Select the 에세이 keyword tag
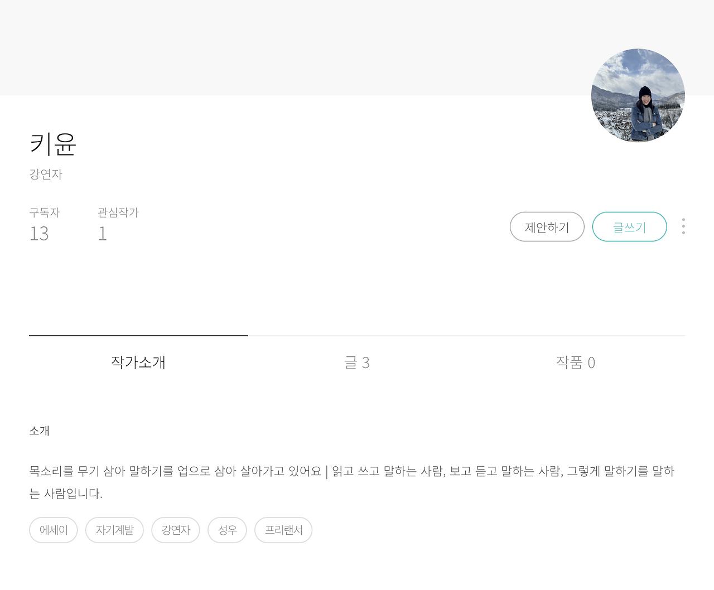Screen dimensions: 714x590 coord(53,530)
